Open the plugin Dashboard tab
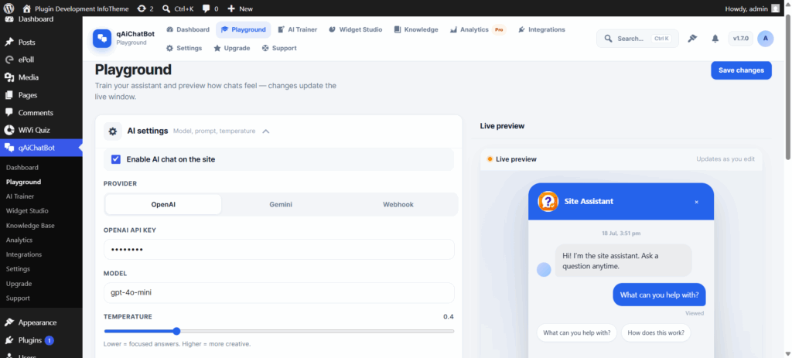The image size is (792, 358). (187, 30)
